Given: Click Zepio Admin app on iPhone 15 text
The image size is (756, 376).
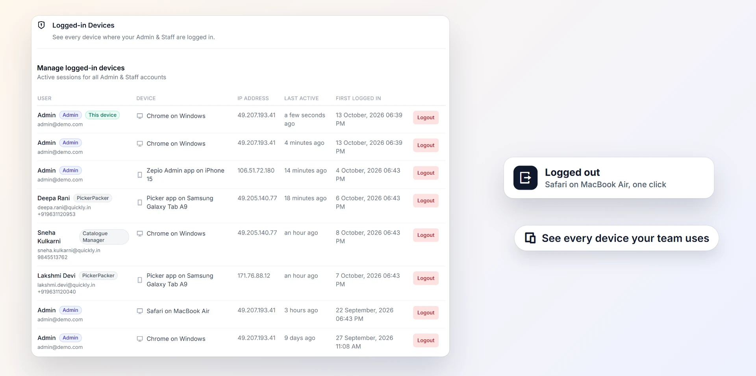Looking at the screenshot, I should pyautogui.click(x=185, y=175).
